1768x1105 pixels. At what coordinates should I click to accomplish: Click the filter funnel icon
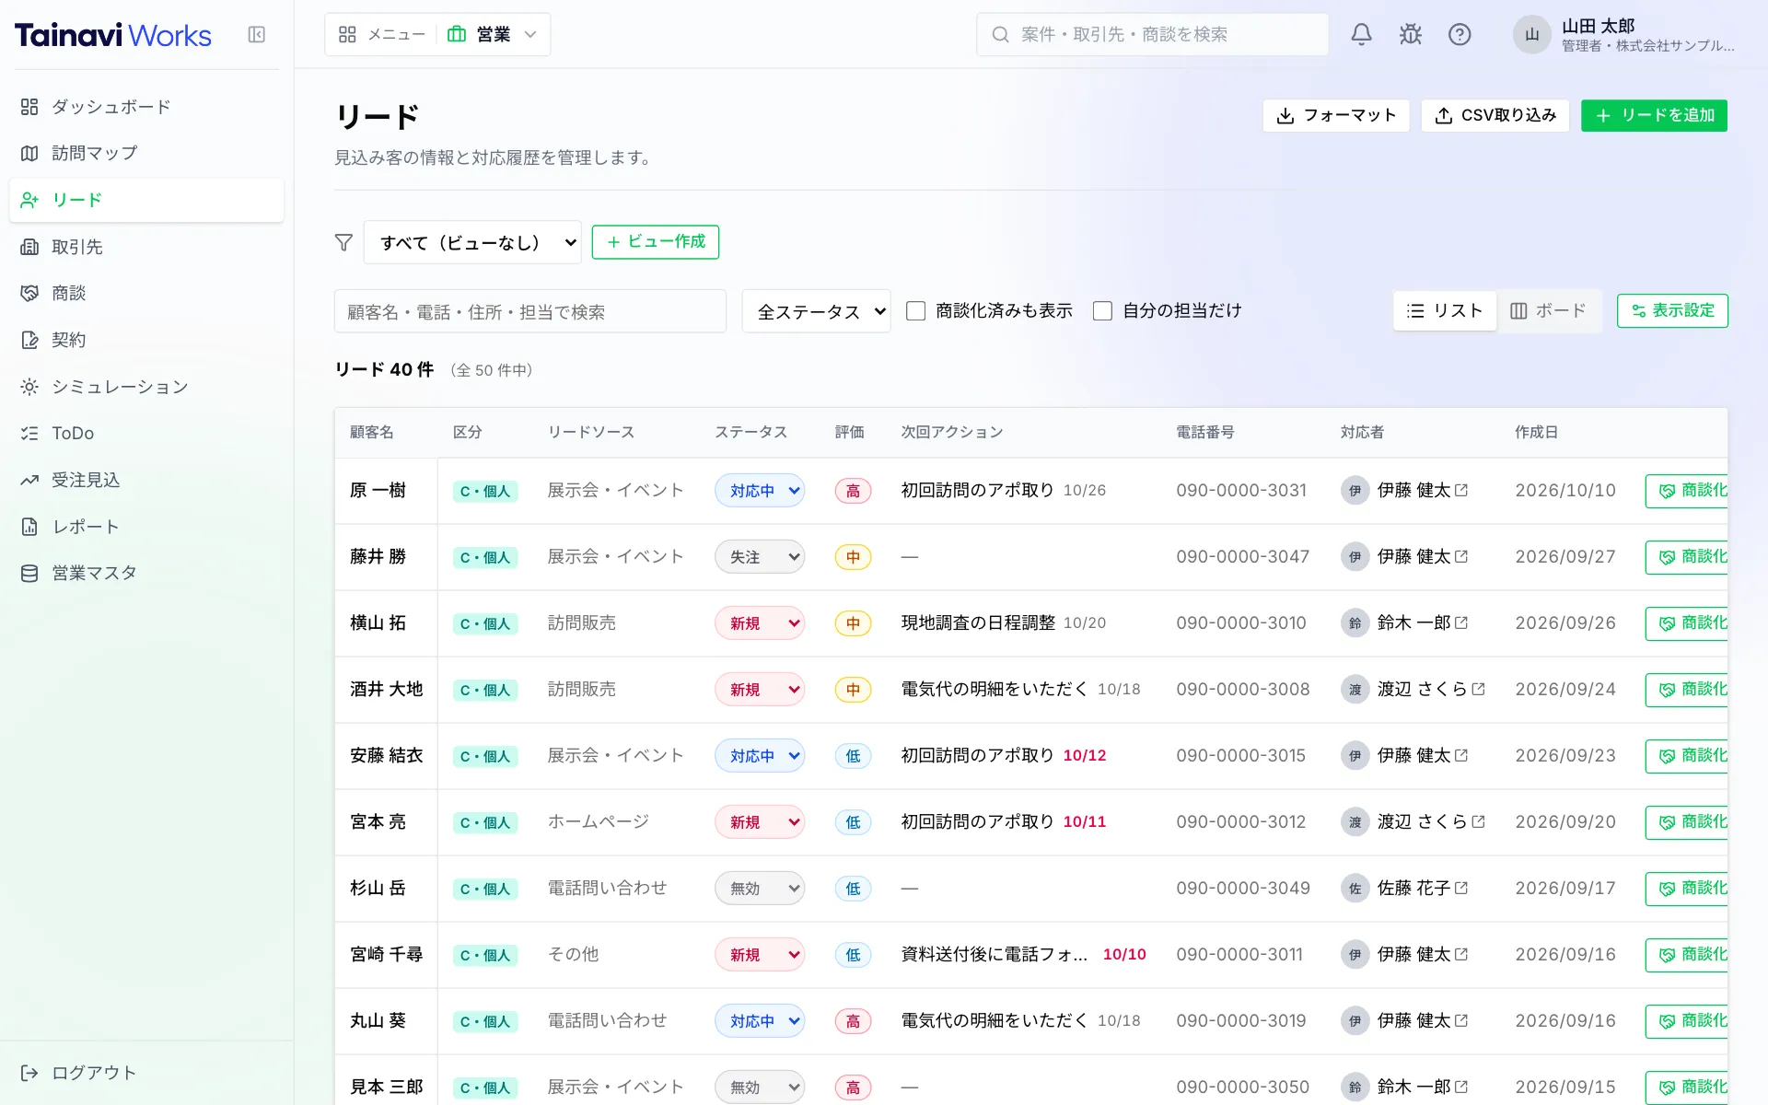(343, 242)
